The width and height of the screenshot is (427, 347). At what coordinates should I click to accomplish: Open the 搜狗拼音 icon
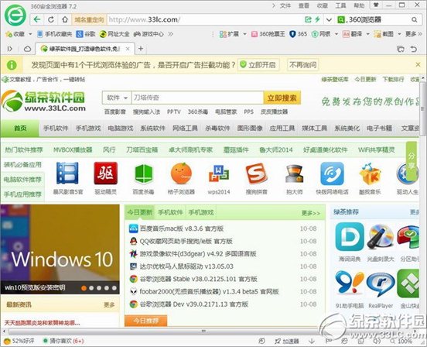(x=256, y=173)
